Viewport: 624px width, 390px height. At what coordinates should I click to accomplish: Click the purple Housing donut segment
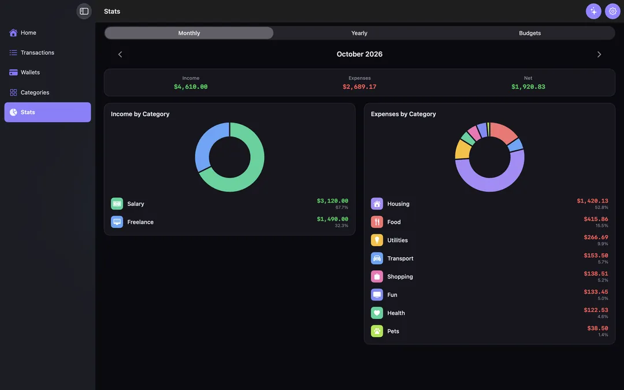point(490,184)
